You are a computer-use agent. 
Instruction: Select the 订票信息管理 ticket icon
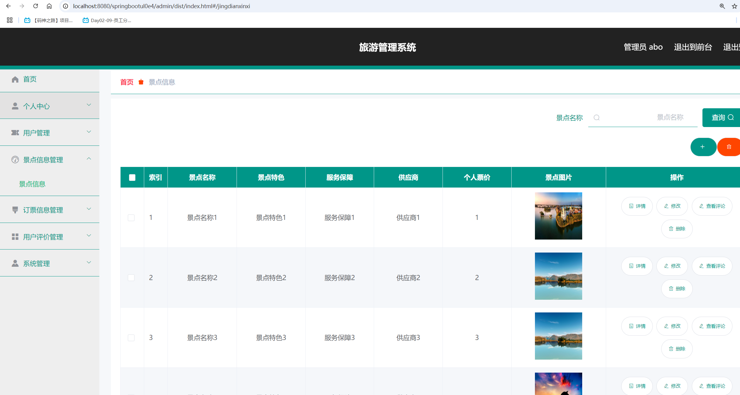[x=15, y=210]
